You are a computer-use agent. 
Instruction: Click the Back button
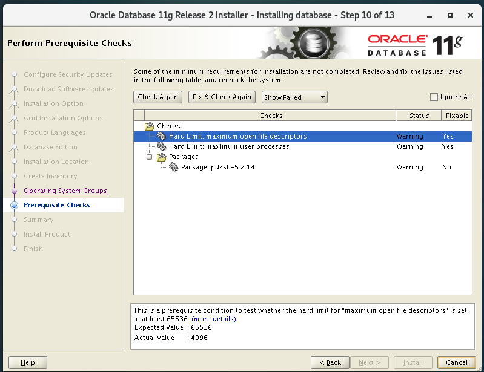pos(330,362)
